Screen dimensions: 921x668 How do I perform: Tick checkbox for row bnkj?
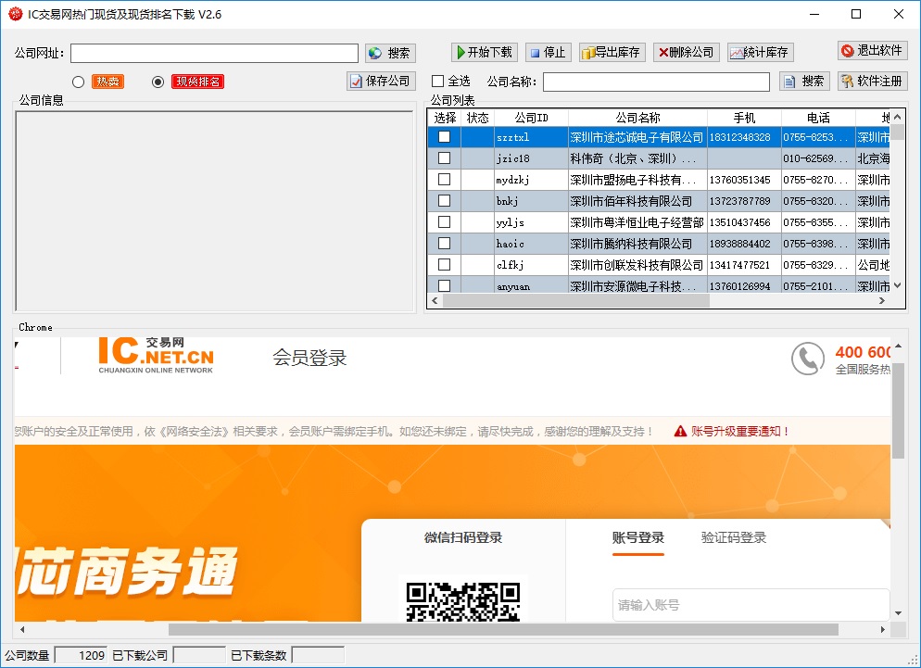[x=445, y=201]
